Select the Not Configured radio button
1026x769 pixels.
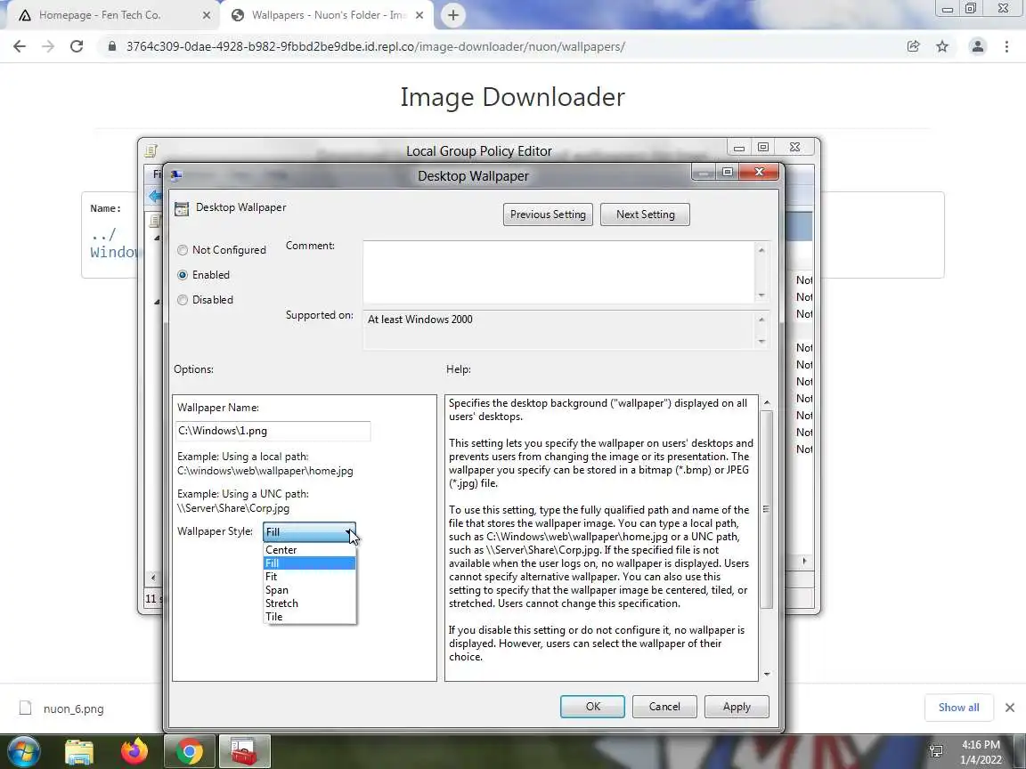point(183,250)
